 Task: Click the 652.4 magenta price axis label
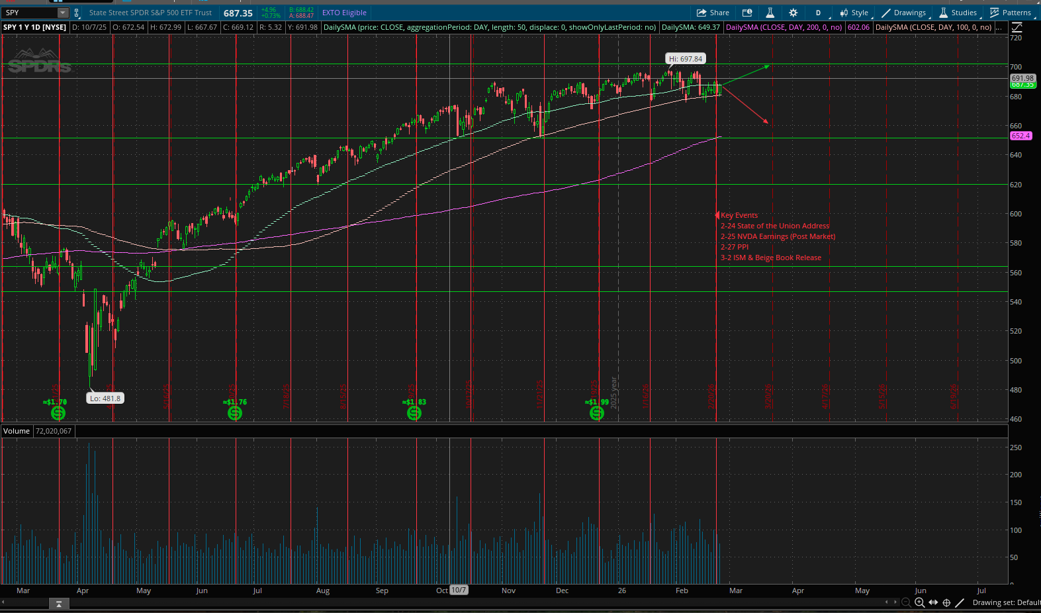click(1020, 136)
